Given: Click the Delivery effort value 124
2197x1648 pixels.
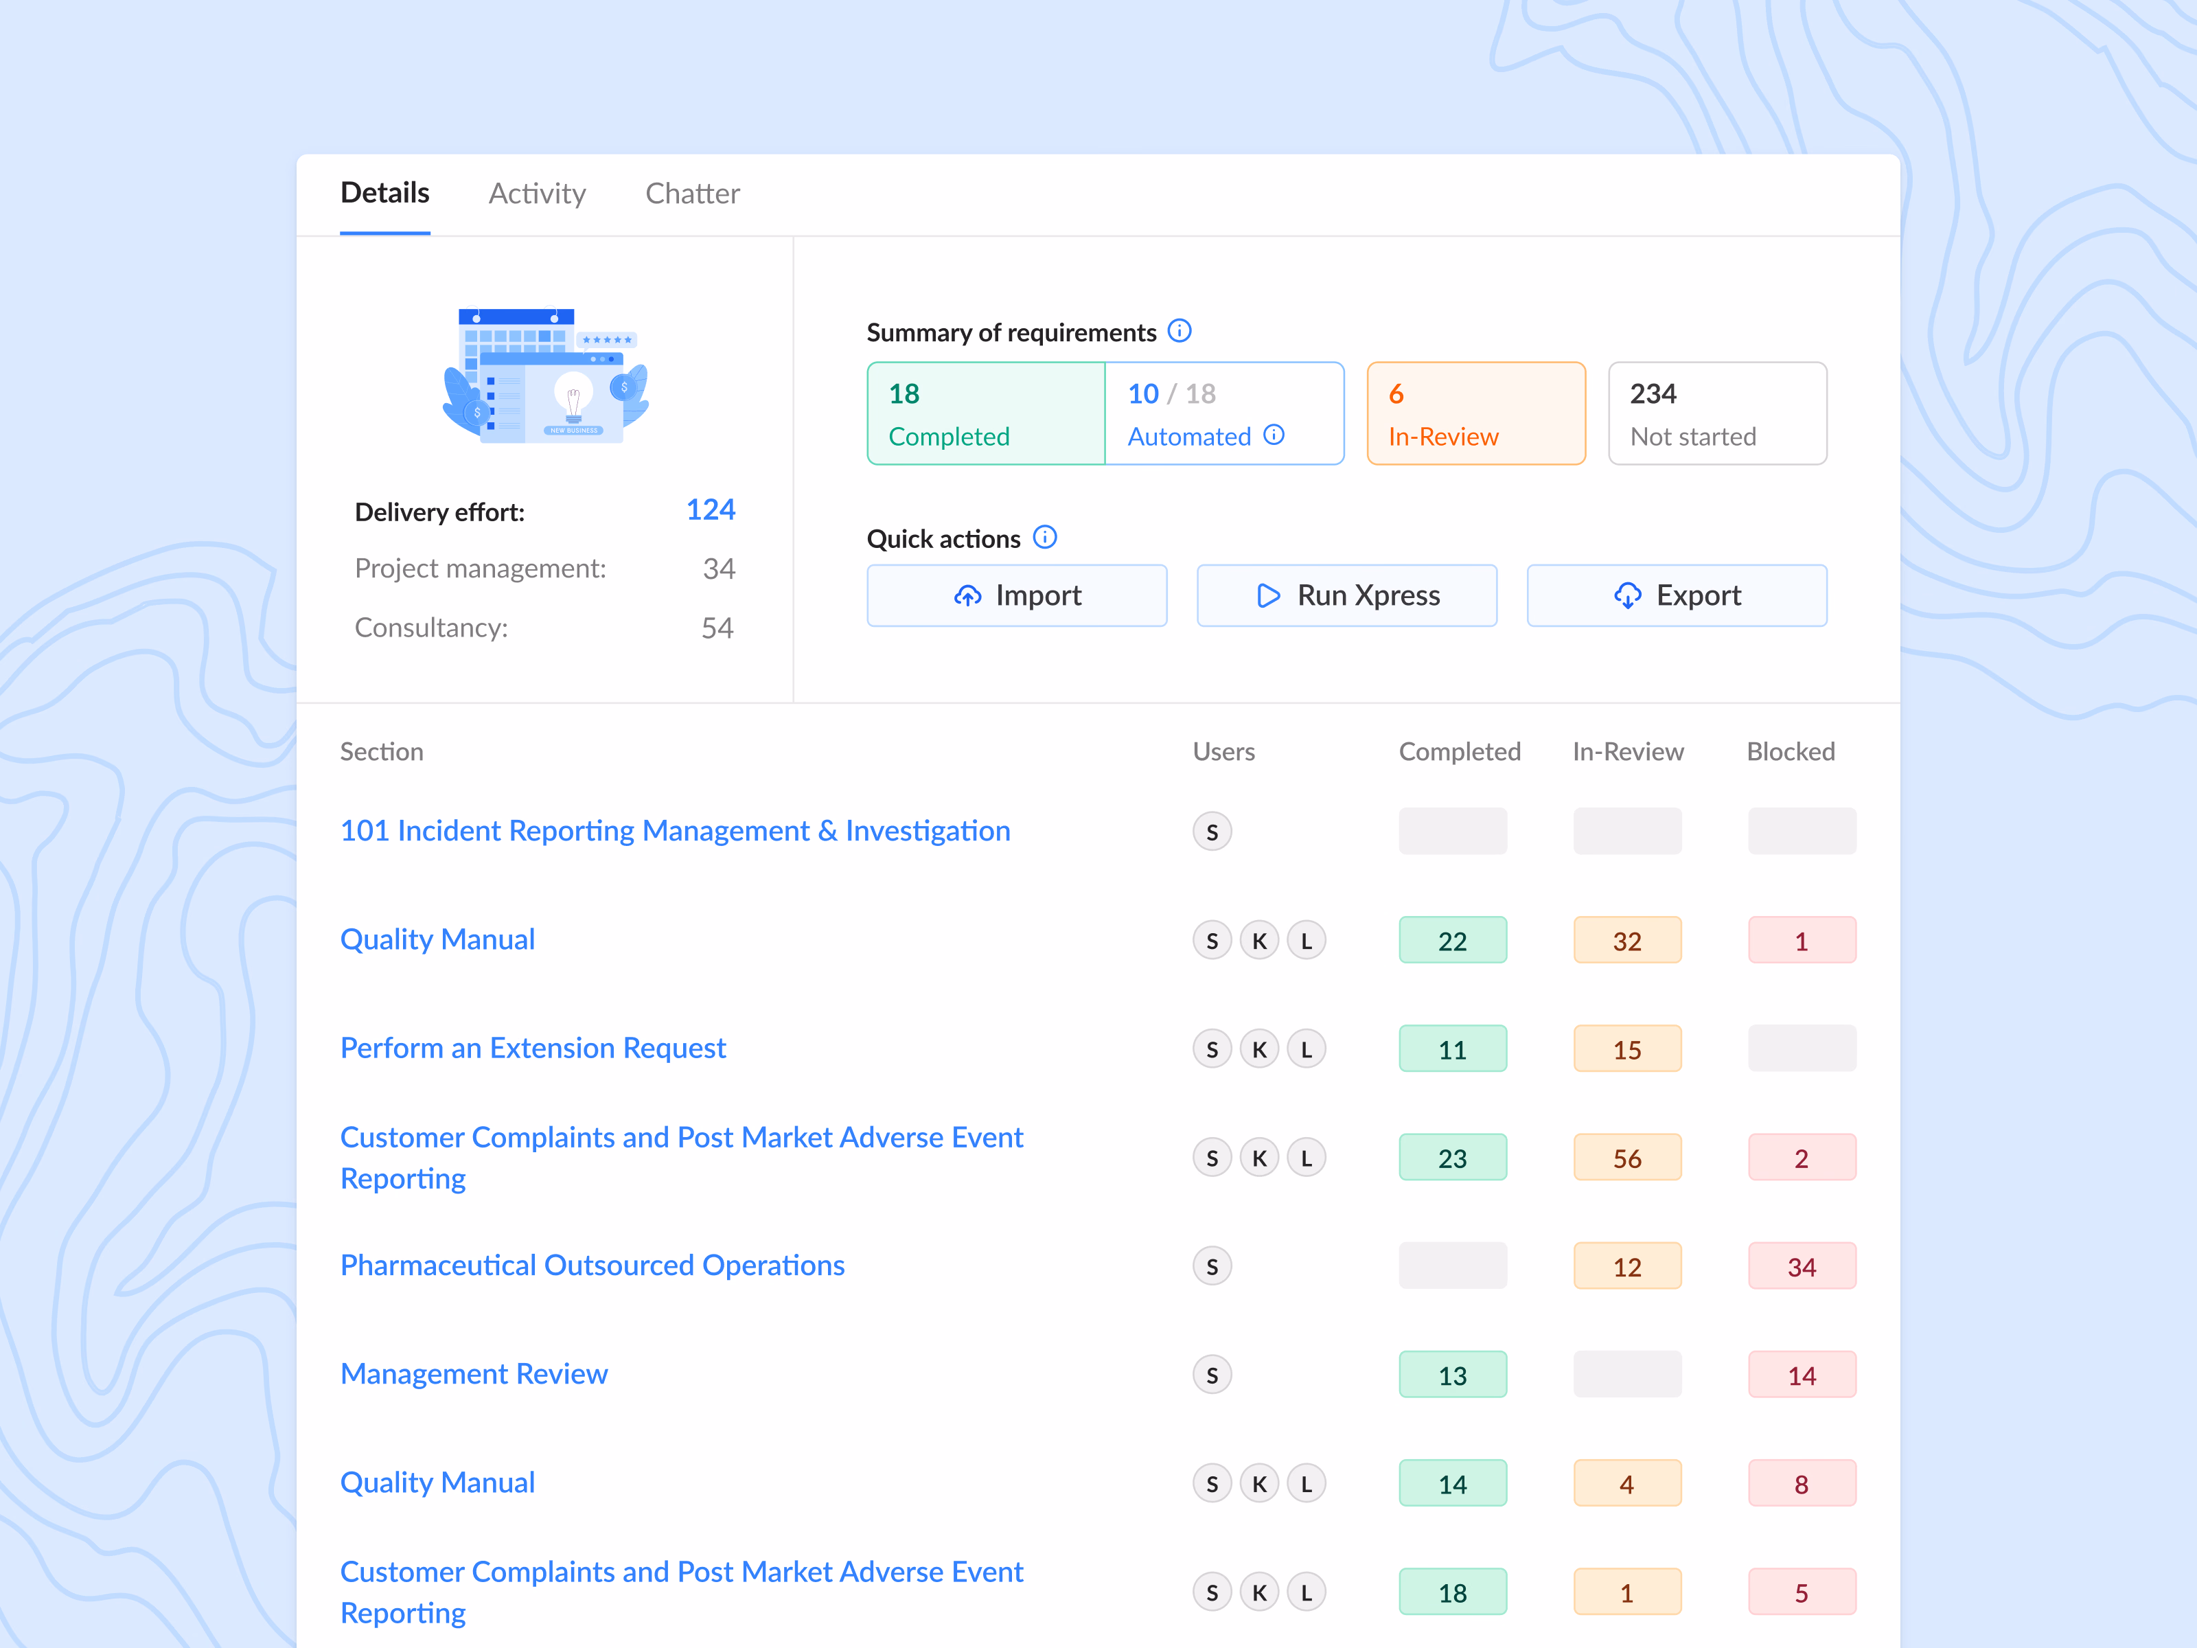Looking at the screenshot, I should [711, 510].
